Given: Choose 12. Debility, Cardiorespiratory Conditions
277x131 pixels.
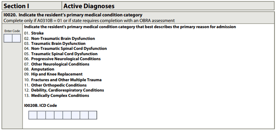Looking at the screenshot, I should 64,90.
